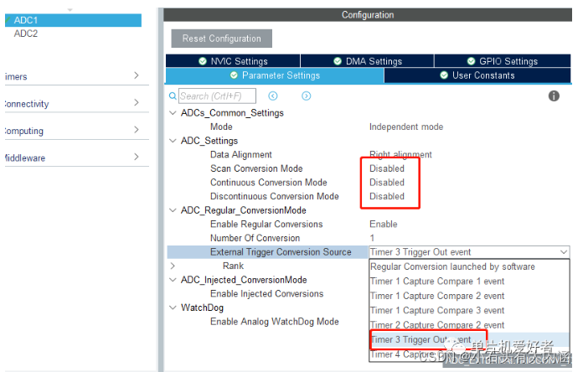The image size is (583, 372).
Task: Click the Number Of Conversion value 1
Action: click(x=372, y=238)
